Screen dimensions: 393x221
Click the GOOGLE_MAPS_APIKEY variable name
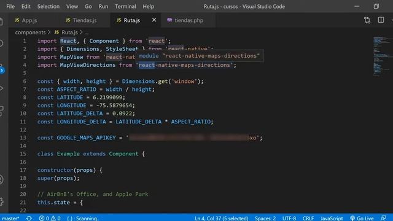tap(86, 138)
